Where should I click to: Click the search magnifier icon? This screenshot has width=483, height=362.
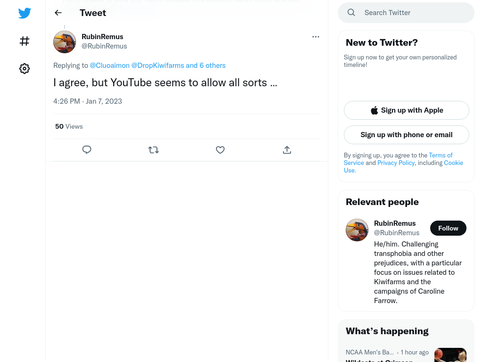351,13
